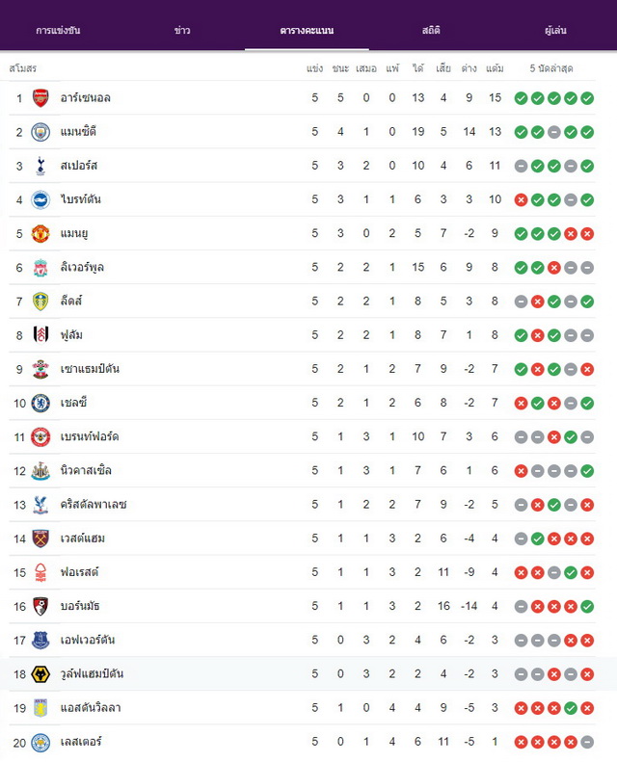617x762 pixels.
Task: Open the สถิติ tab
Action: 431,30
